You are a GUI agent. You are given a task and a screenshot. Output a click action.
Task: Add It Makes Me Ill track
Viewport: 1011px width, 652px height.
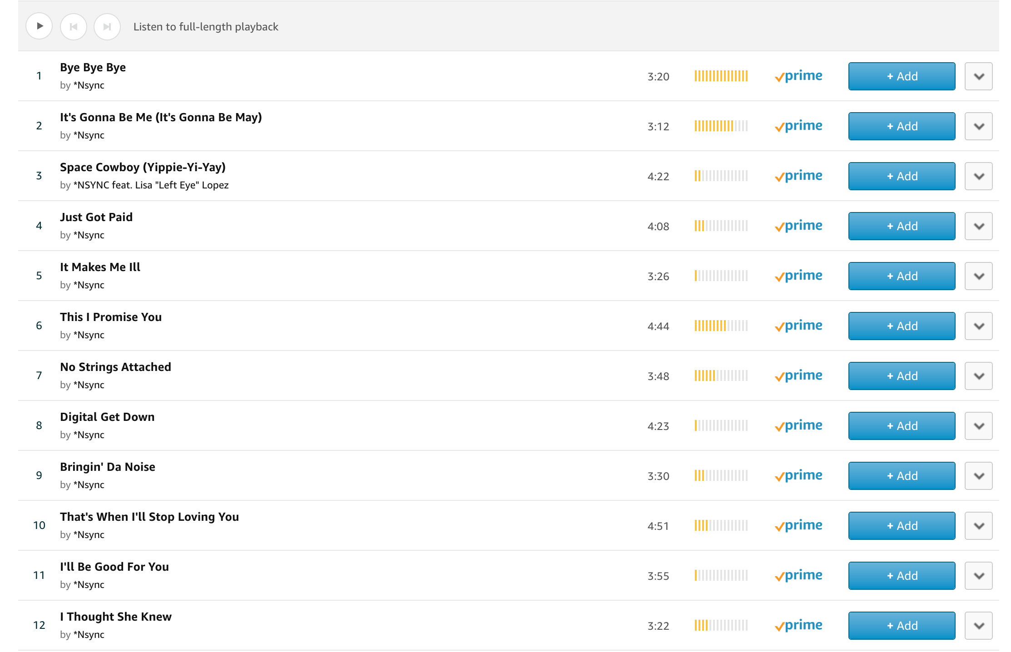tap(902, 276)
